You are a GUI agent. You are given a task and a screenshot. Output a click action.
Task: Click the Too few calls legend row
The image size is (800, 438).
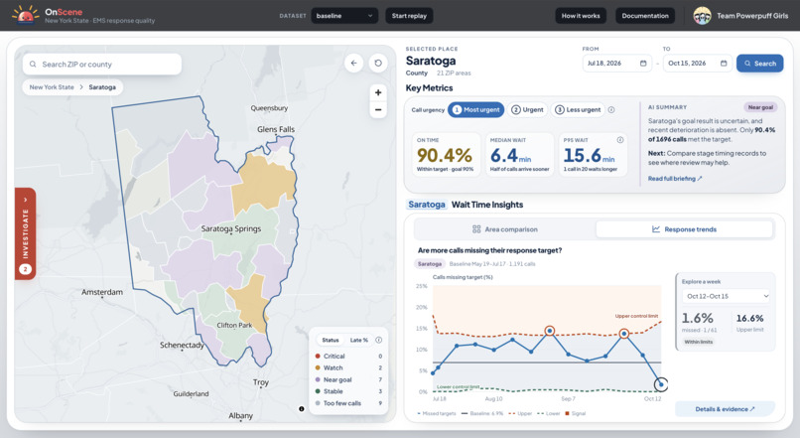coord(349,403)
